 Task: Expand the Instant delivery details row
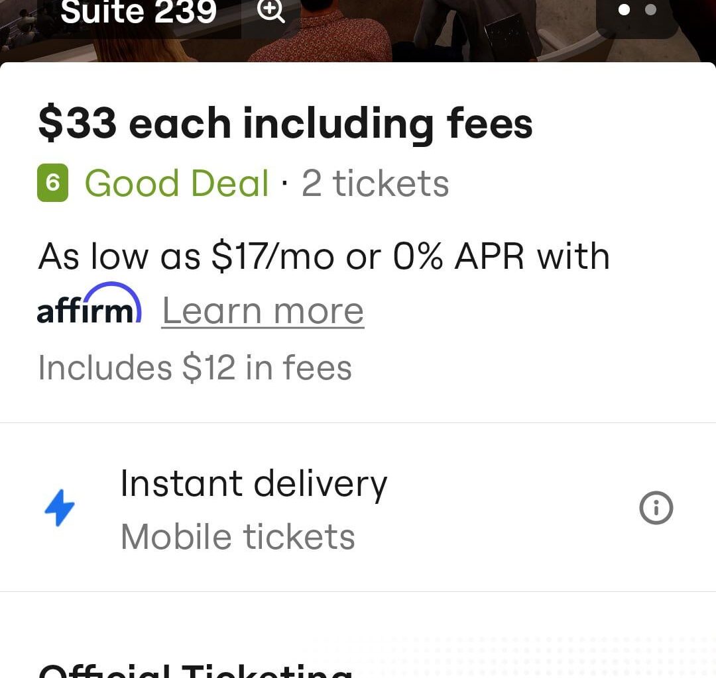coord(254,484)
